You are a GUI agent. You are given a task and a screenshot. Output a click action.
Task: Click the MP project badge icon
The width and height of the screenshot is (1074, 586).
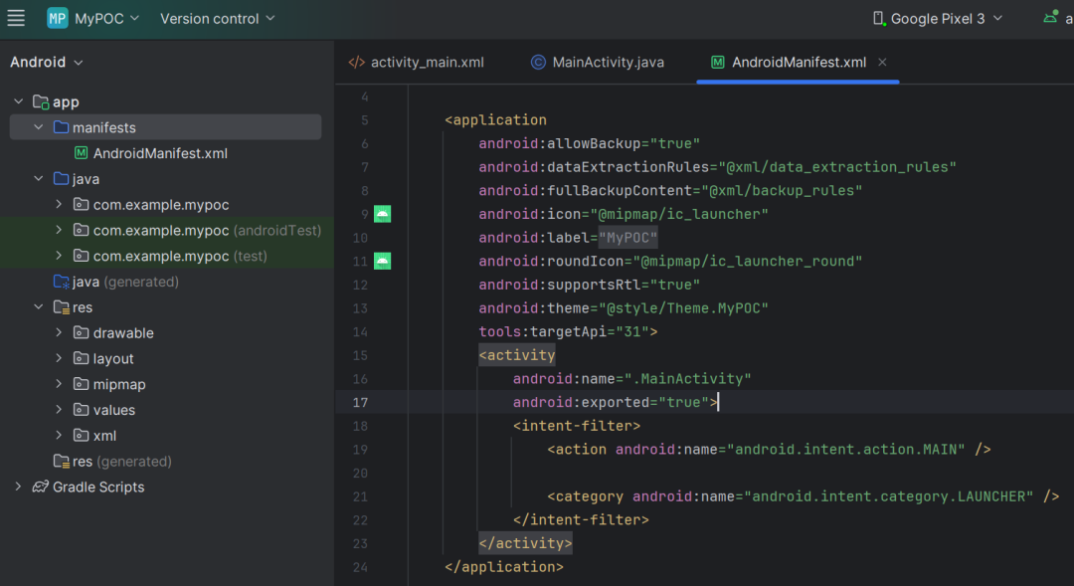coord(58,19)
